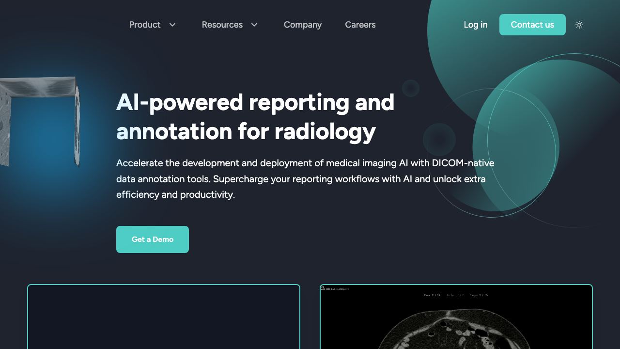
Task: Click the headline 'AI-powered reporting and annotation'
Action: 255,117
